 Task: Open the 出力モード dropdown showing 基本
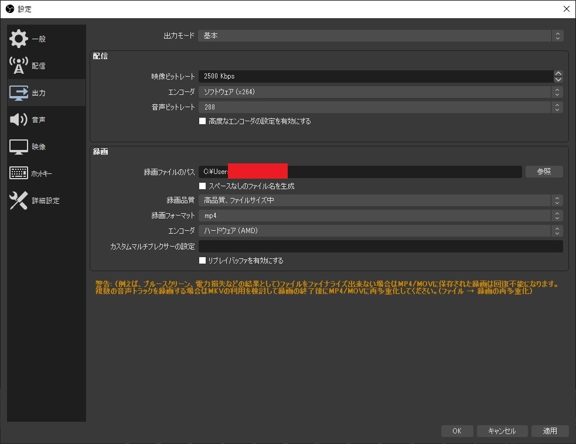pyautogui.click(x=380, y=36)
